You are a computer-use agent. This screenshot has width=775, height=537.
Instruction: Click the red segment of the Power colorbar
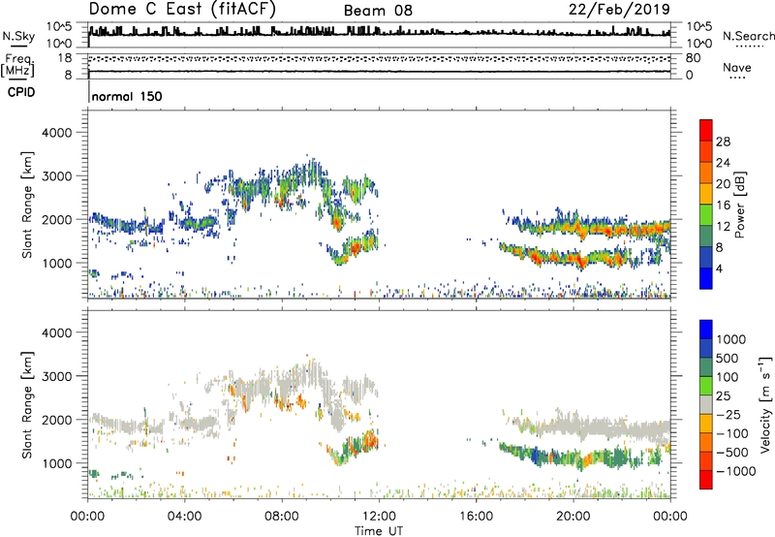tap(706, 131)
